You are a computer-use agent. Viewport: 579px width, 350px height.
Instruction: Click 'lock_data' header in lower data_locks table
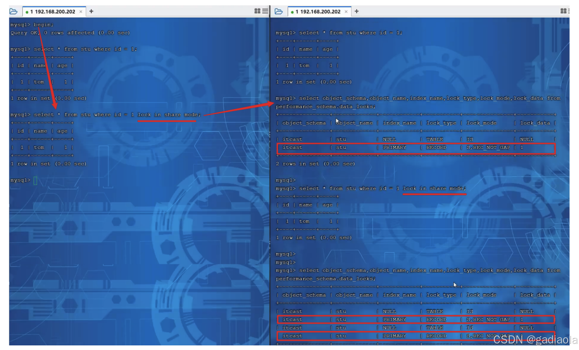click(535, 295)
